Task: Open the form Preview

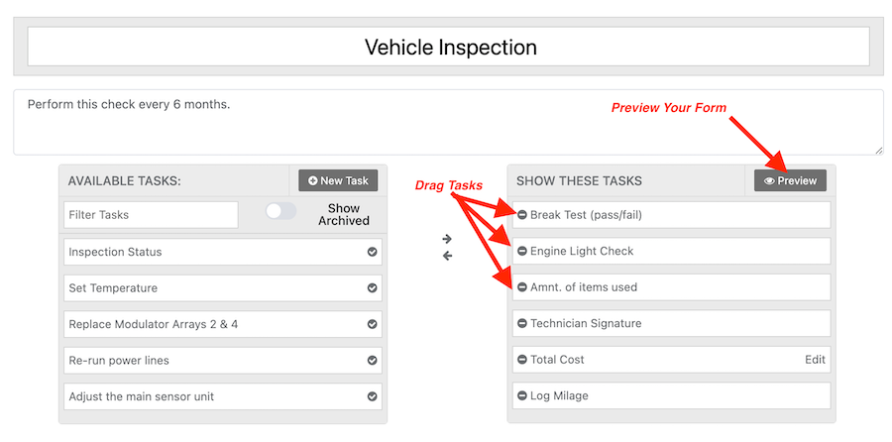Action: coord(790,180)
